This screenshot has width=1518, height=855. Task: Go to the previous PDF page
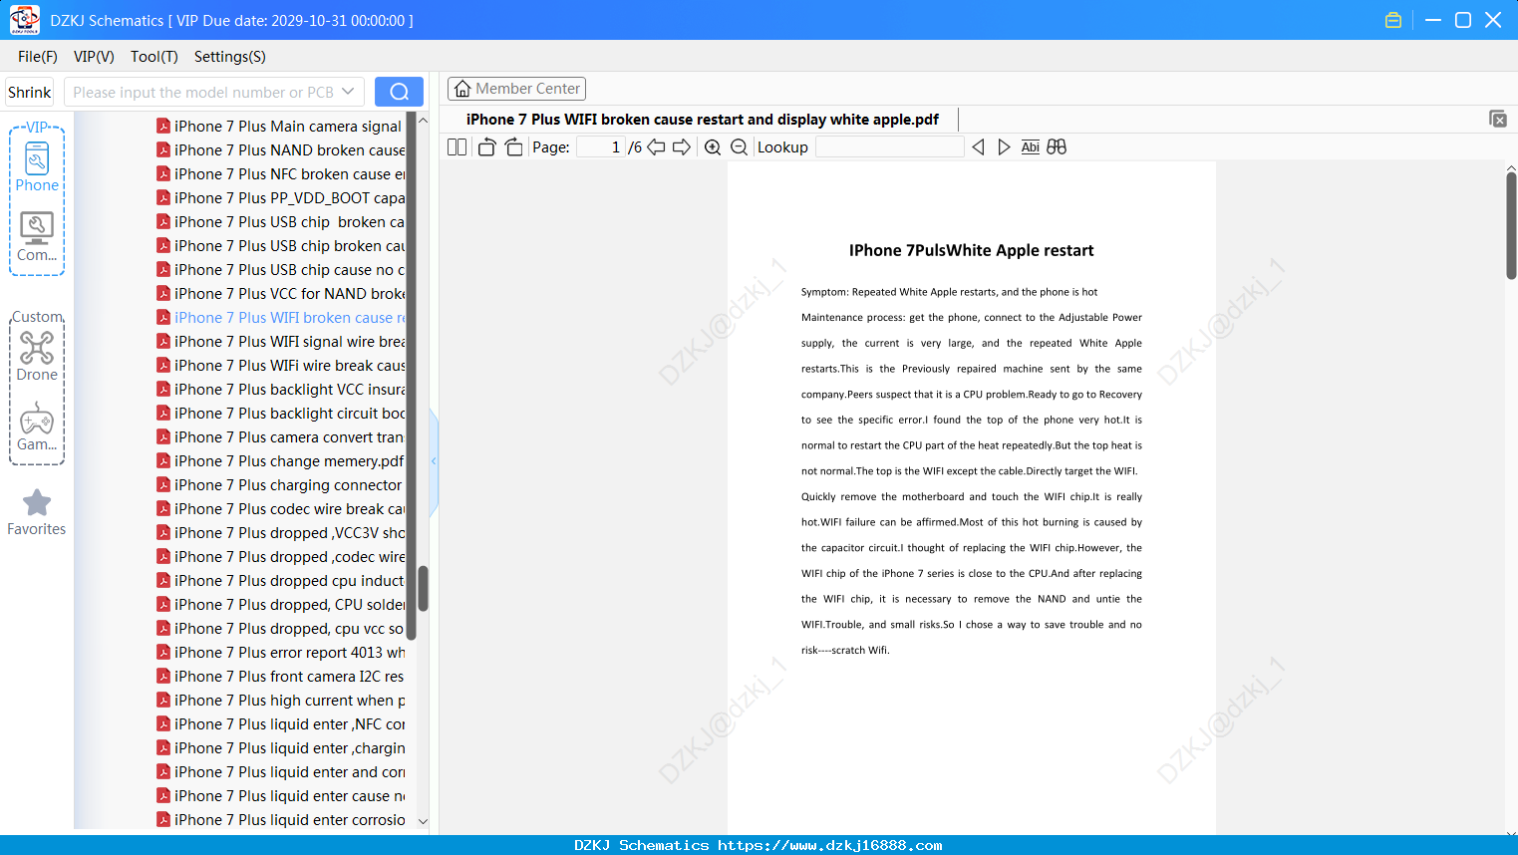click(656, 147)
